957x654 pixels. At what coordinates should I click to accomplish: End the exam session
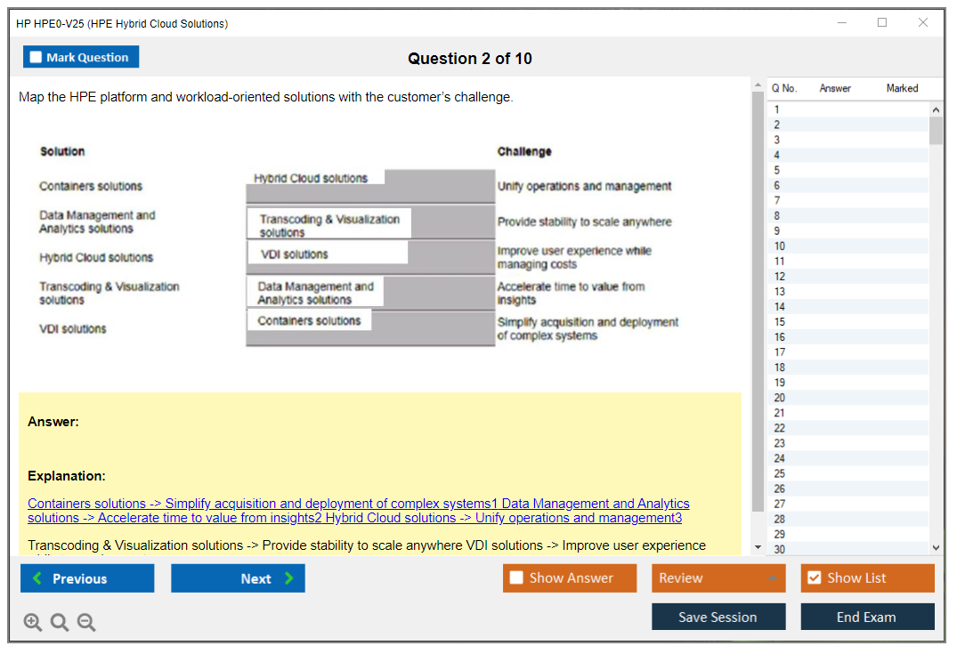[867, 618]
